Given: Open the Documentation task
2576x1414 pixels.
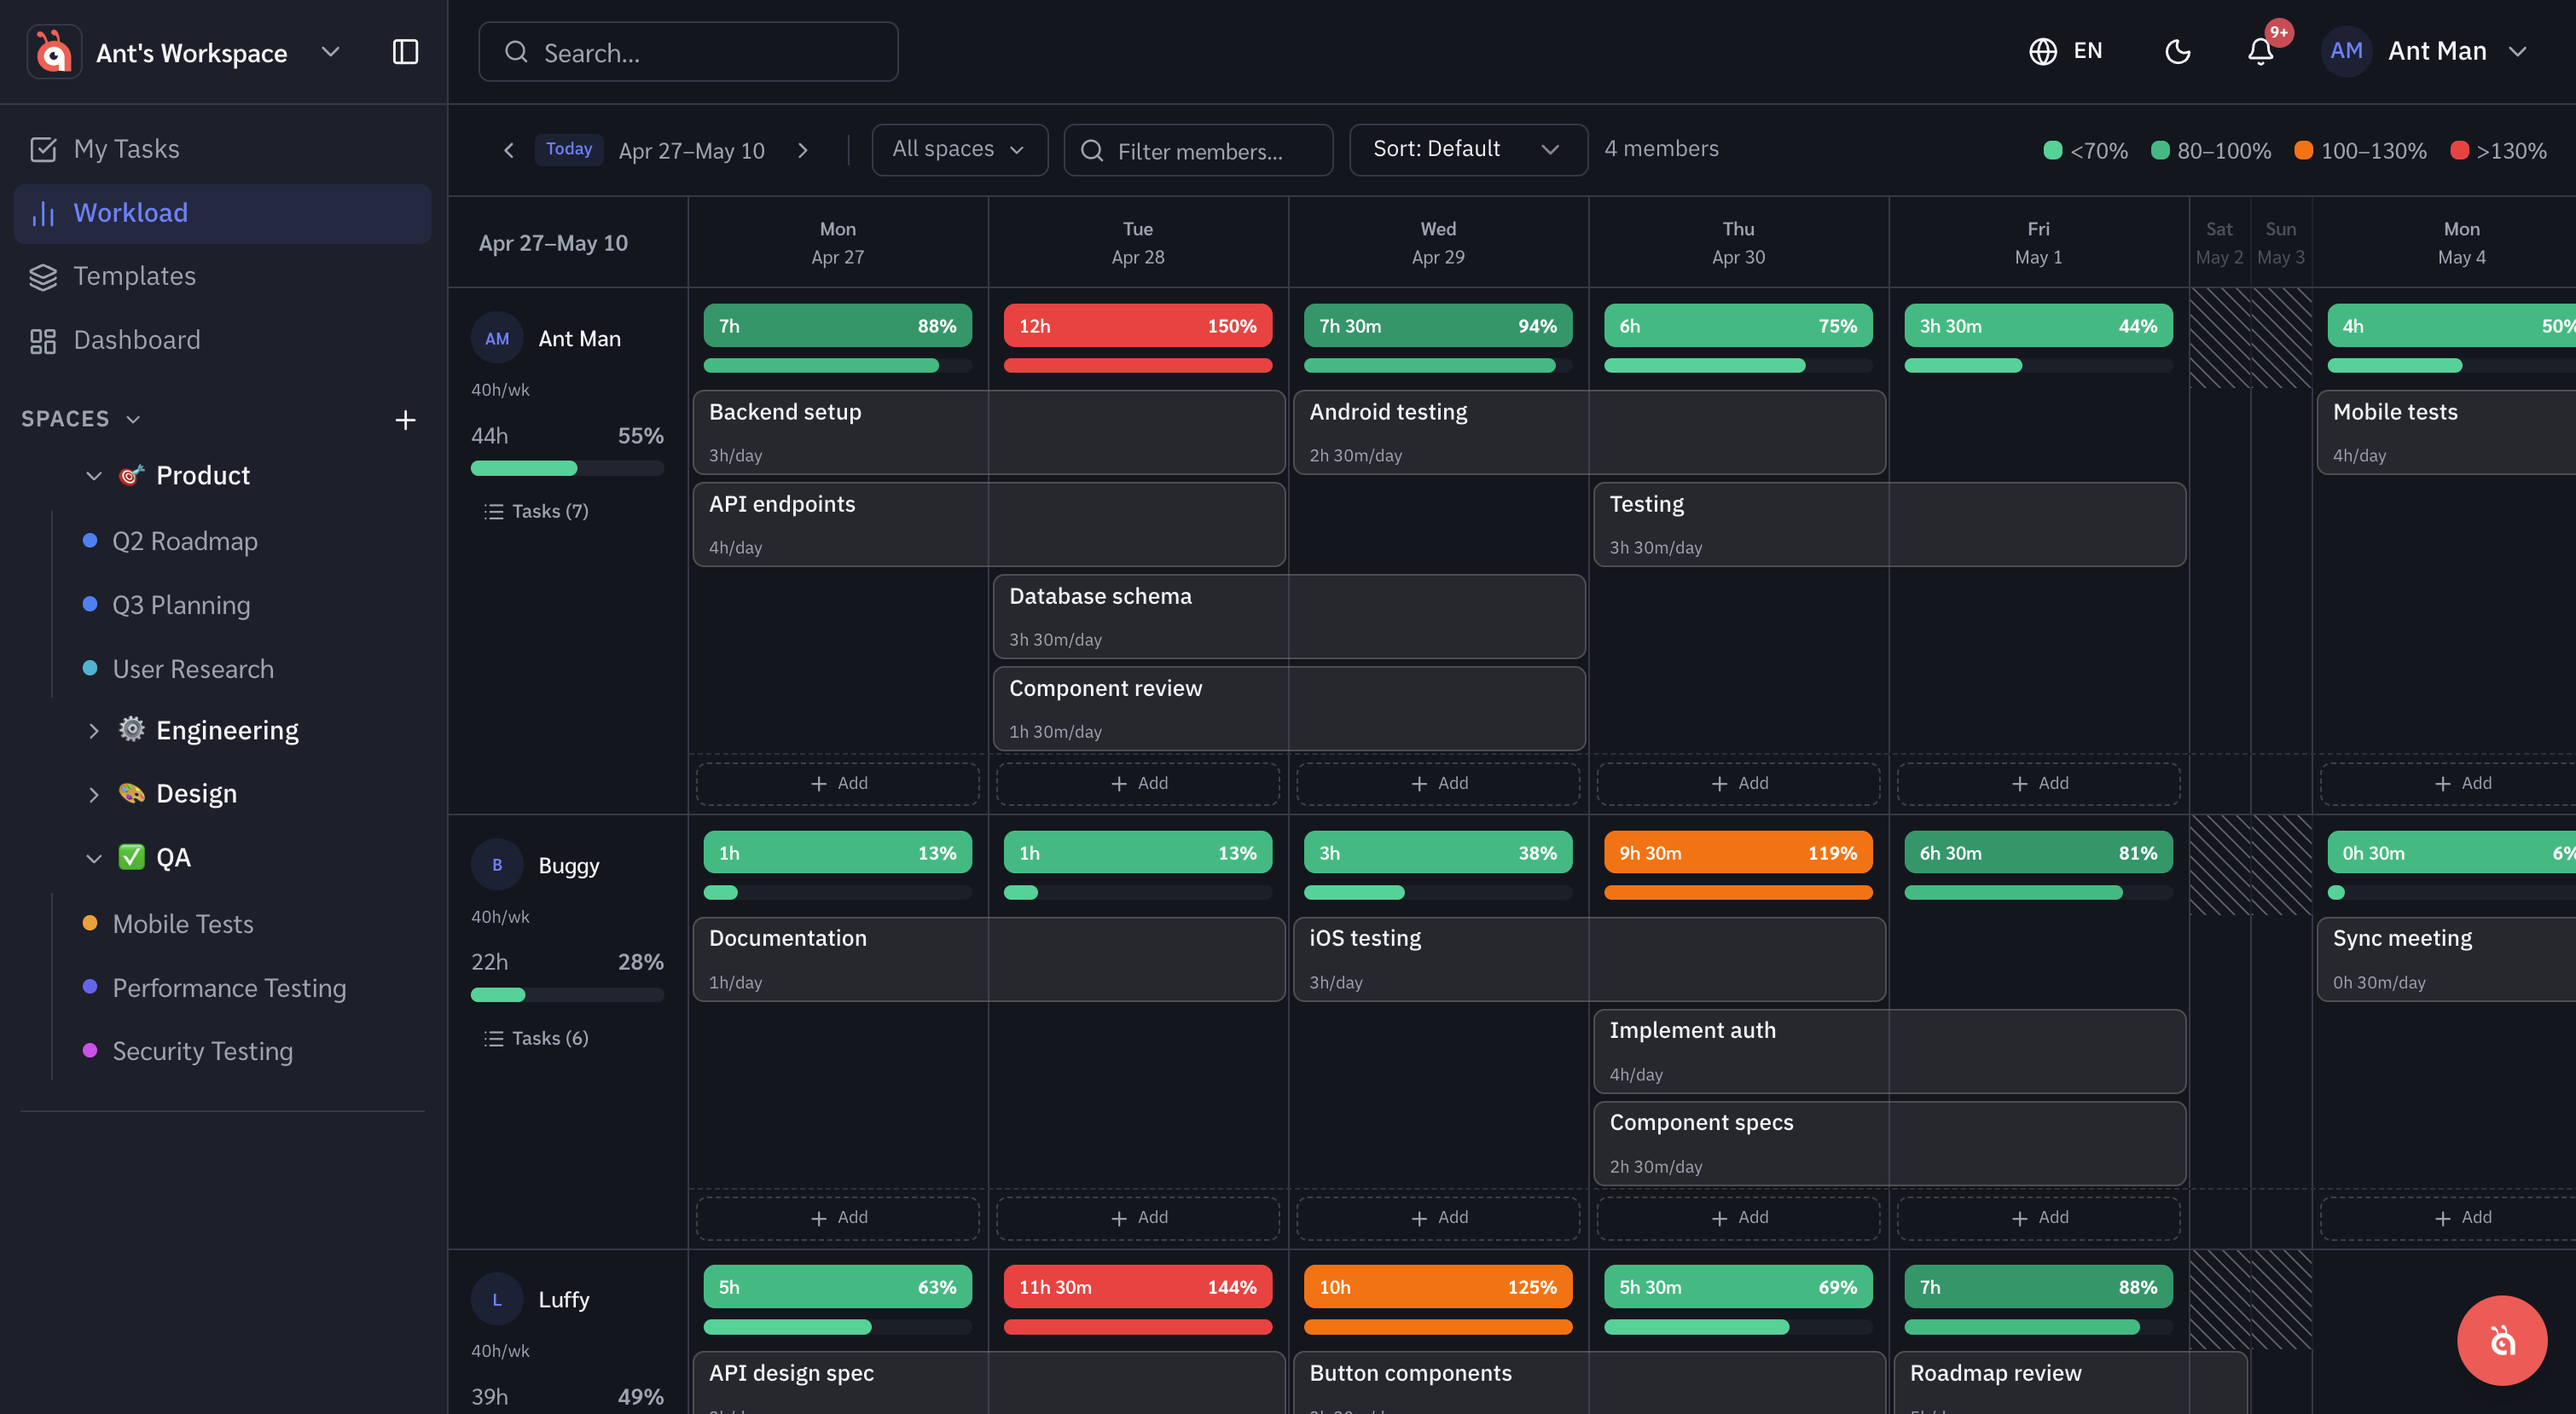Looking at the screenshot, I should (989, 959).
